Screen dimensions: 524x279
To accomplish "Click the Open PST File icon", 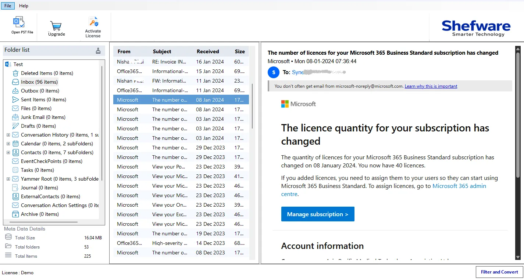I will pyautogui.click(x=19, y=22).
